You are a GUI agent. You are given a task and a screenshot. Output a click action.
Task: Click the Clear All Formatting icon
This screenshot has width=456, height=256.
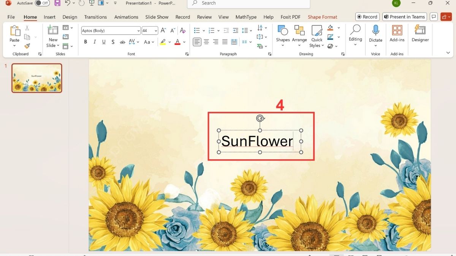click(x=183, y=30)
